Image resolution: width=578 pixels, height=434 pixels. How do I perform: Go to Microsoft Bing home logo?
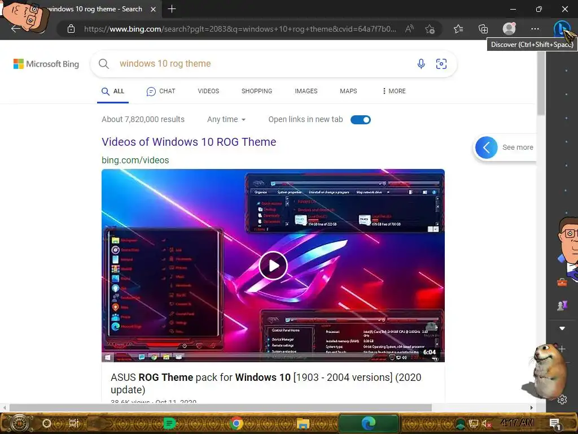pyautogui.click(x=46, y=64)
